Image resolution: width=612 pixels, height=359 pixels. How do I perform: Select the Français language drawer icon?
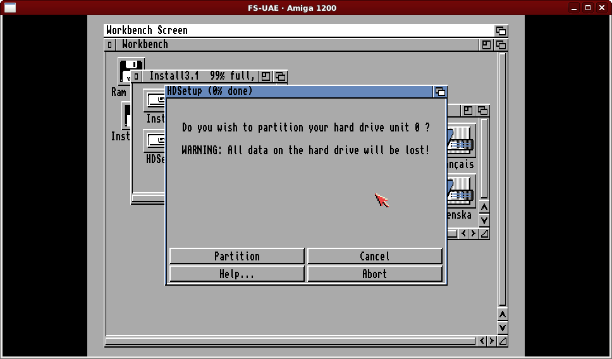pyautogui.click(x=460, y=142)
